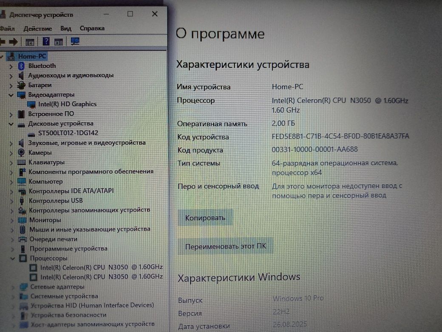Click the Характеристики Windows heading

pos(239,278)
